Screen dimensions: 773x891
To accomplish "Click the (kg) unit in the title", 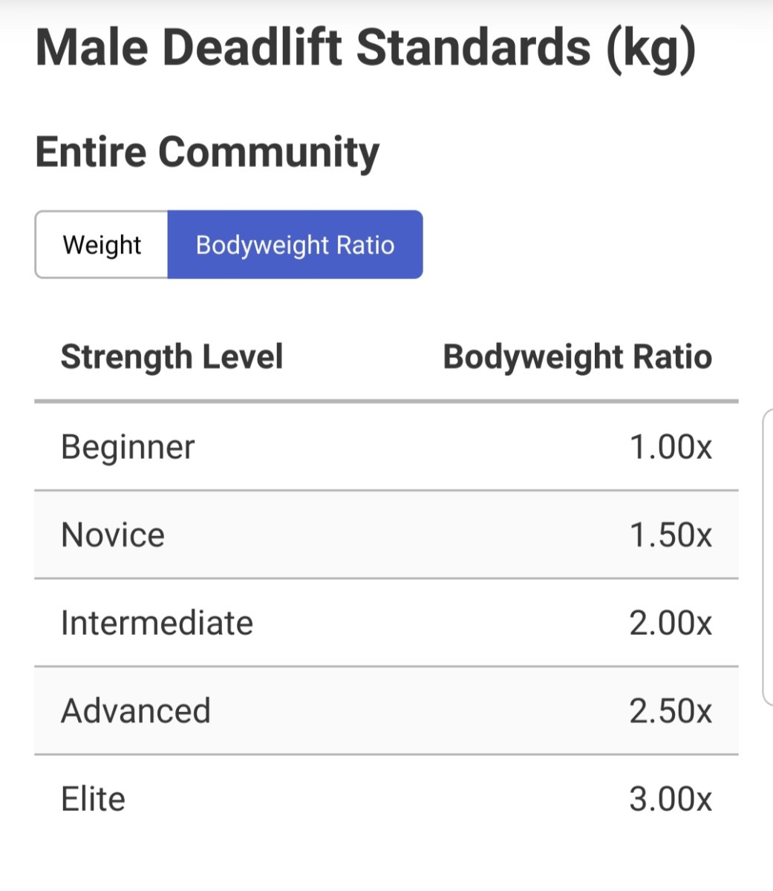I will [651, 48].
